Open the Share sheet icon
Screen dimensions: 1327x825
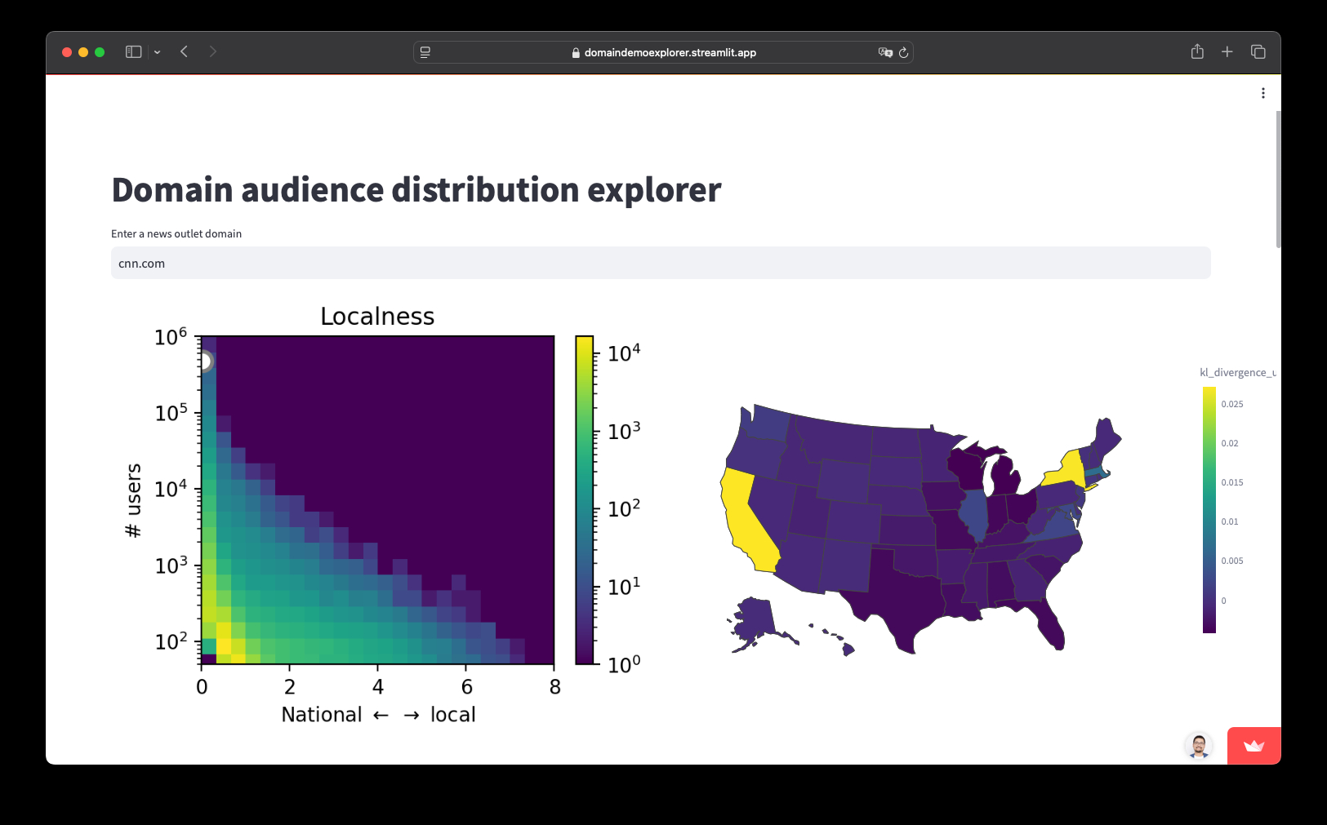click(x=1197, y=52)
